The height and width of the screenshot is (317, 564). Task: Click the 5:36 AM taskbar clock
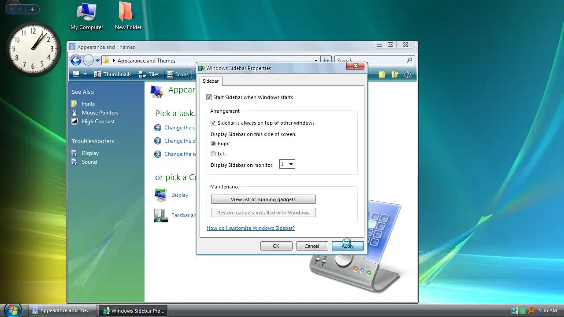coord(548,310)
